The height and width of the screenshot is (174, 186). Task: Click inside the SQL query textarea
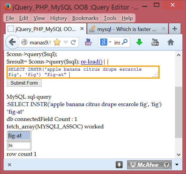click(x=80, y=72)
